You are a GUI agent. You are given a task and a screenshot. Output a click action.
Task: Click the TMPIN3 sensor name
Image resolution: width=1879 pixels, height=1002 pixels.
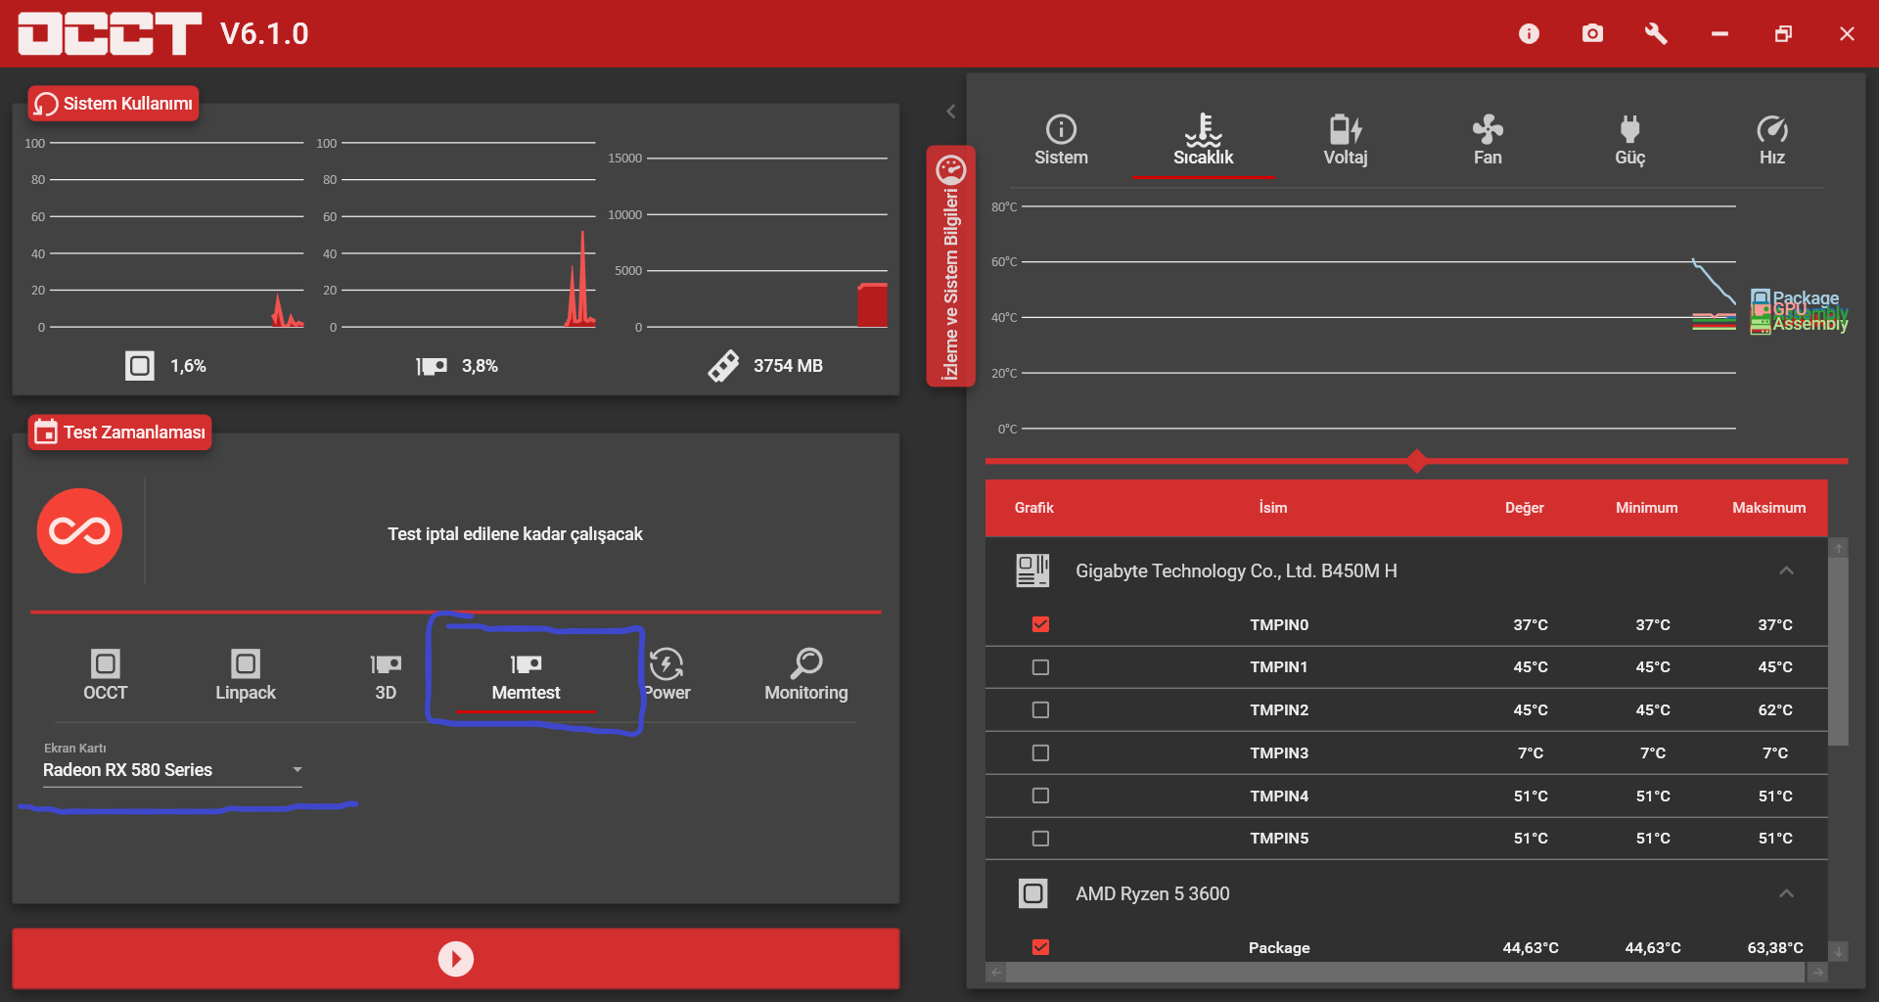(x=1279, y=753)
